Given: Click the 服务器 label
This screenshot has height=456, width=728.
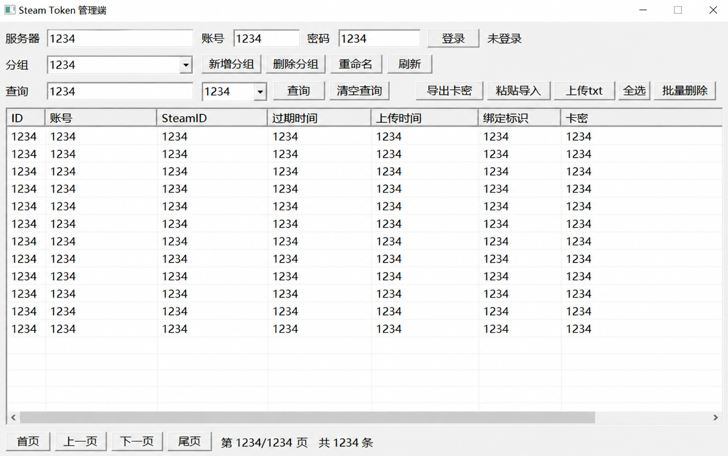Looking at the screenshot, I should [x=23, y=39].
